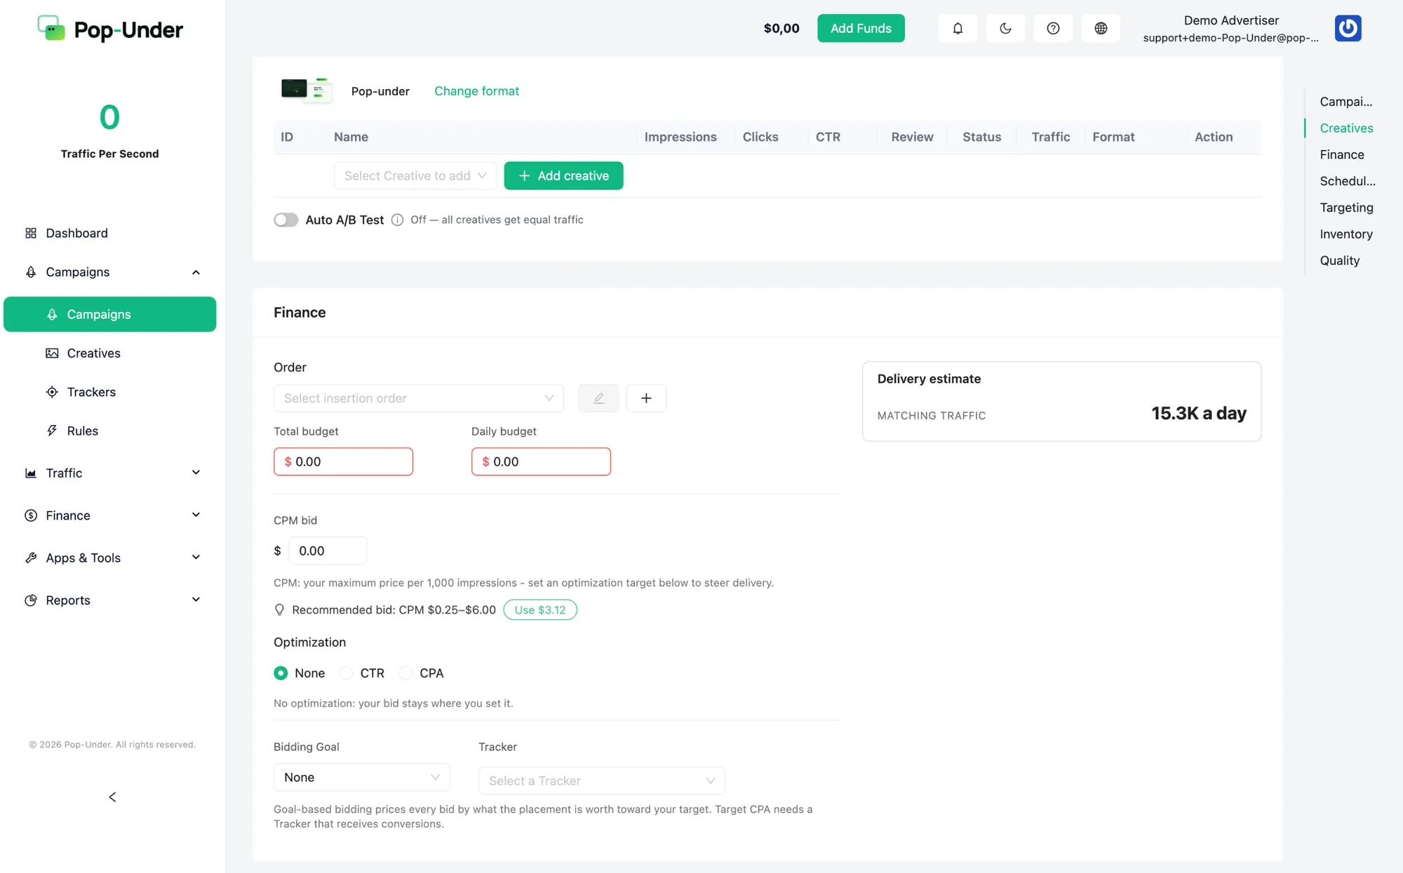Screen dimensions: 1403x873
Task: Open the Select insertion order dropdown
Action: pos(419,398)
